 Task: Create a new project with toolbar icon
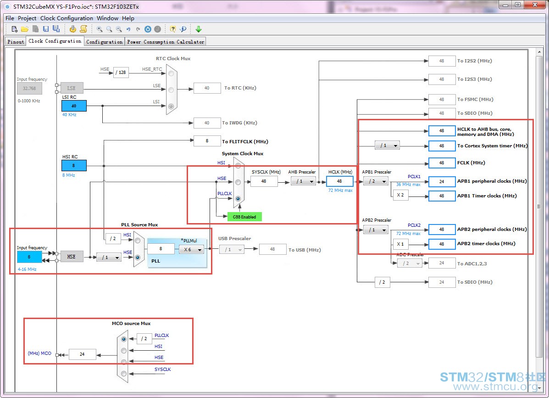click(x=14, y=29)
